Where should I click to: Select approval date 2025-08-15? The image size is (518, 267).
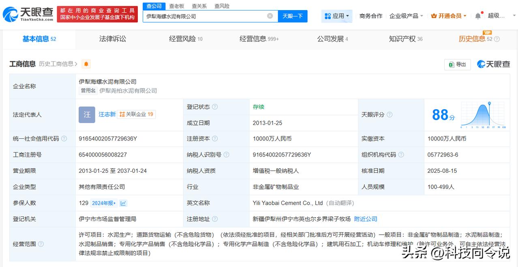[x=442, y=171]
